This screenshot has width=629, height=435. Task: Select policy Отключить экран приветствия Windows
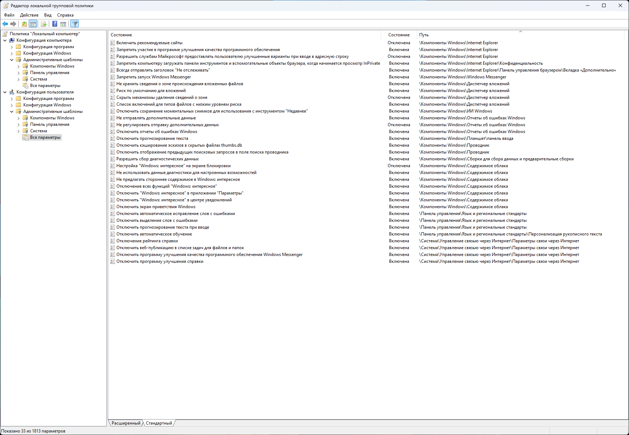point(156,206)
